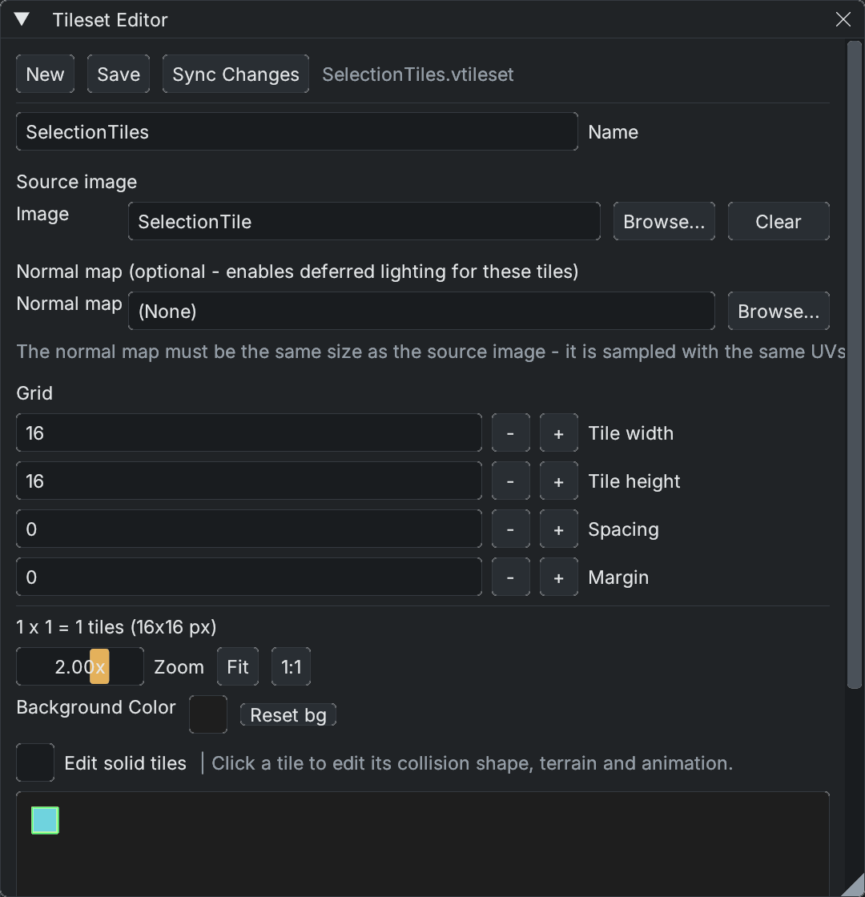This screenshot has width=865, height=897.
Task: Decrease Tile width with minus button
Action: [510, 432]
